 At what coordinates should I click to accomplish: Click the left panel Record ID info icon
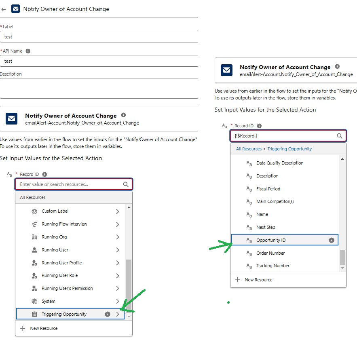(x=44, y=174)
